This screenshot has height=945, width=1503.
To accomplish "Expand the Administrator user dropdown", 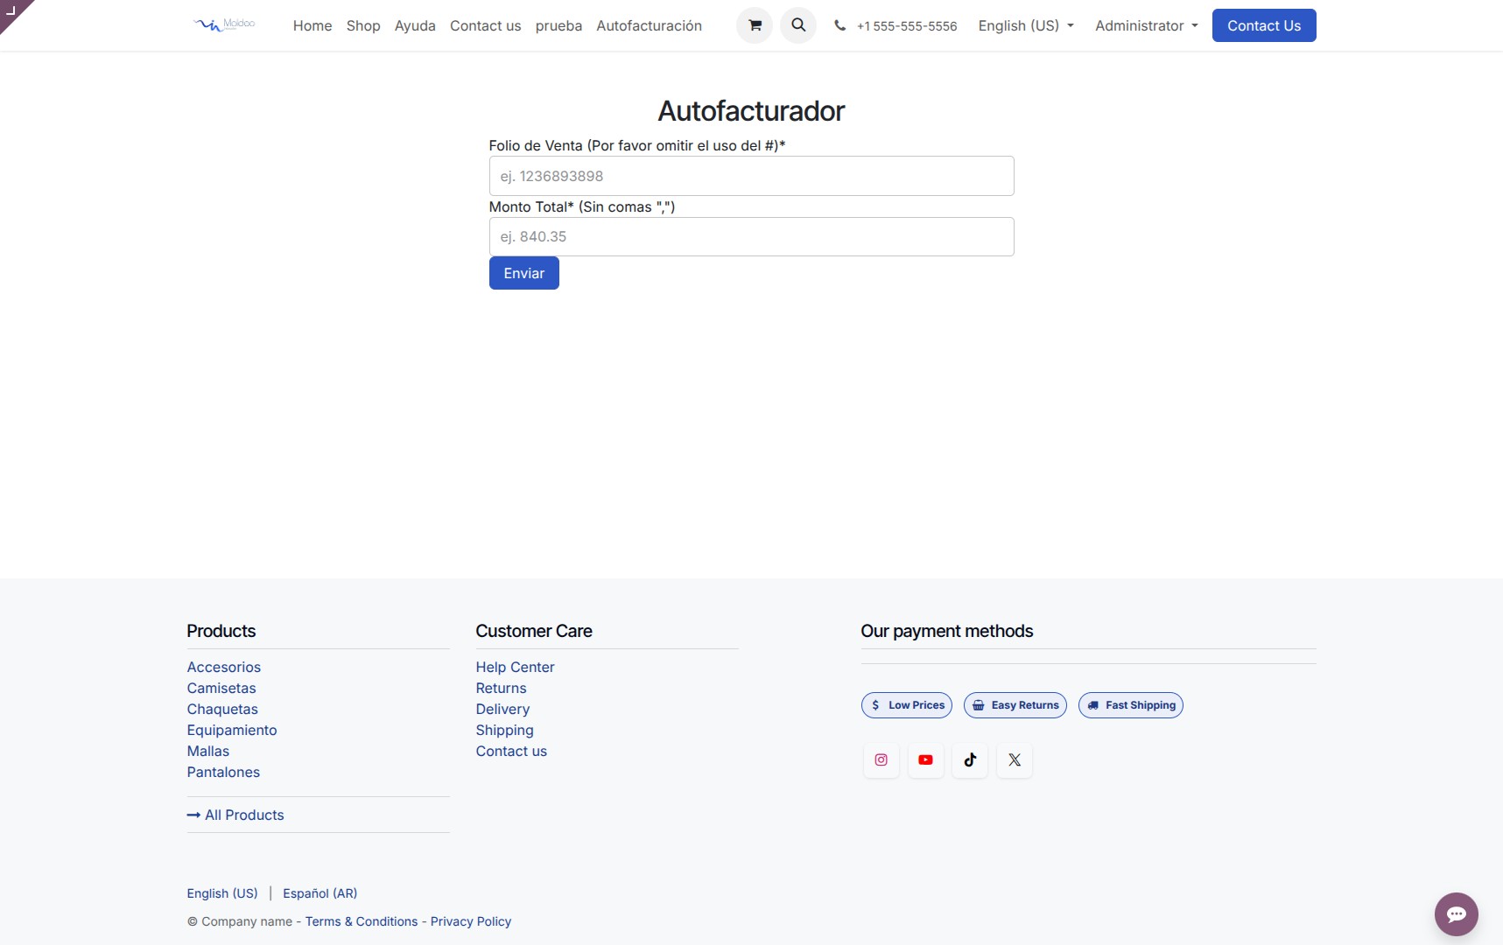I will 1147,25.
